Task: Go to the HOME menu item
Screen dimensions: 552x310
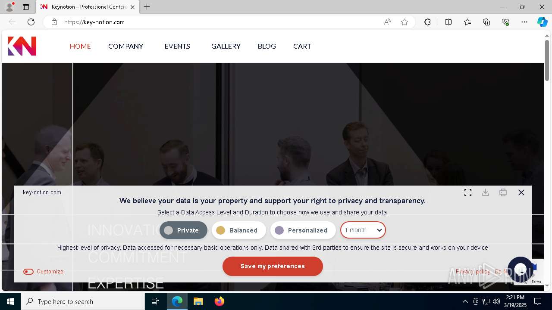Action: coord(80,46)
